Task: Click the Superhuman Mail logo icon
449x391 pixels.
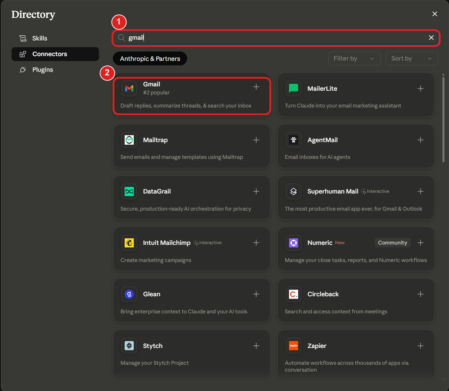Action: pos(293,191)
